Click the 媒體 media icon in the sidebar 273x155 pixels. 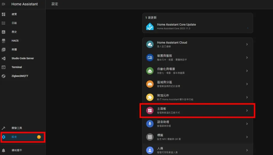(3, 49)
